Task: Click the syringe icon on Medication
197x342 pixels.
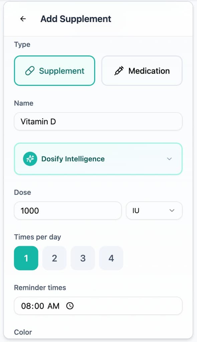Action: coord(119,70)
